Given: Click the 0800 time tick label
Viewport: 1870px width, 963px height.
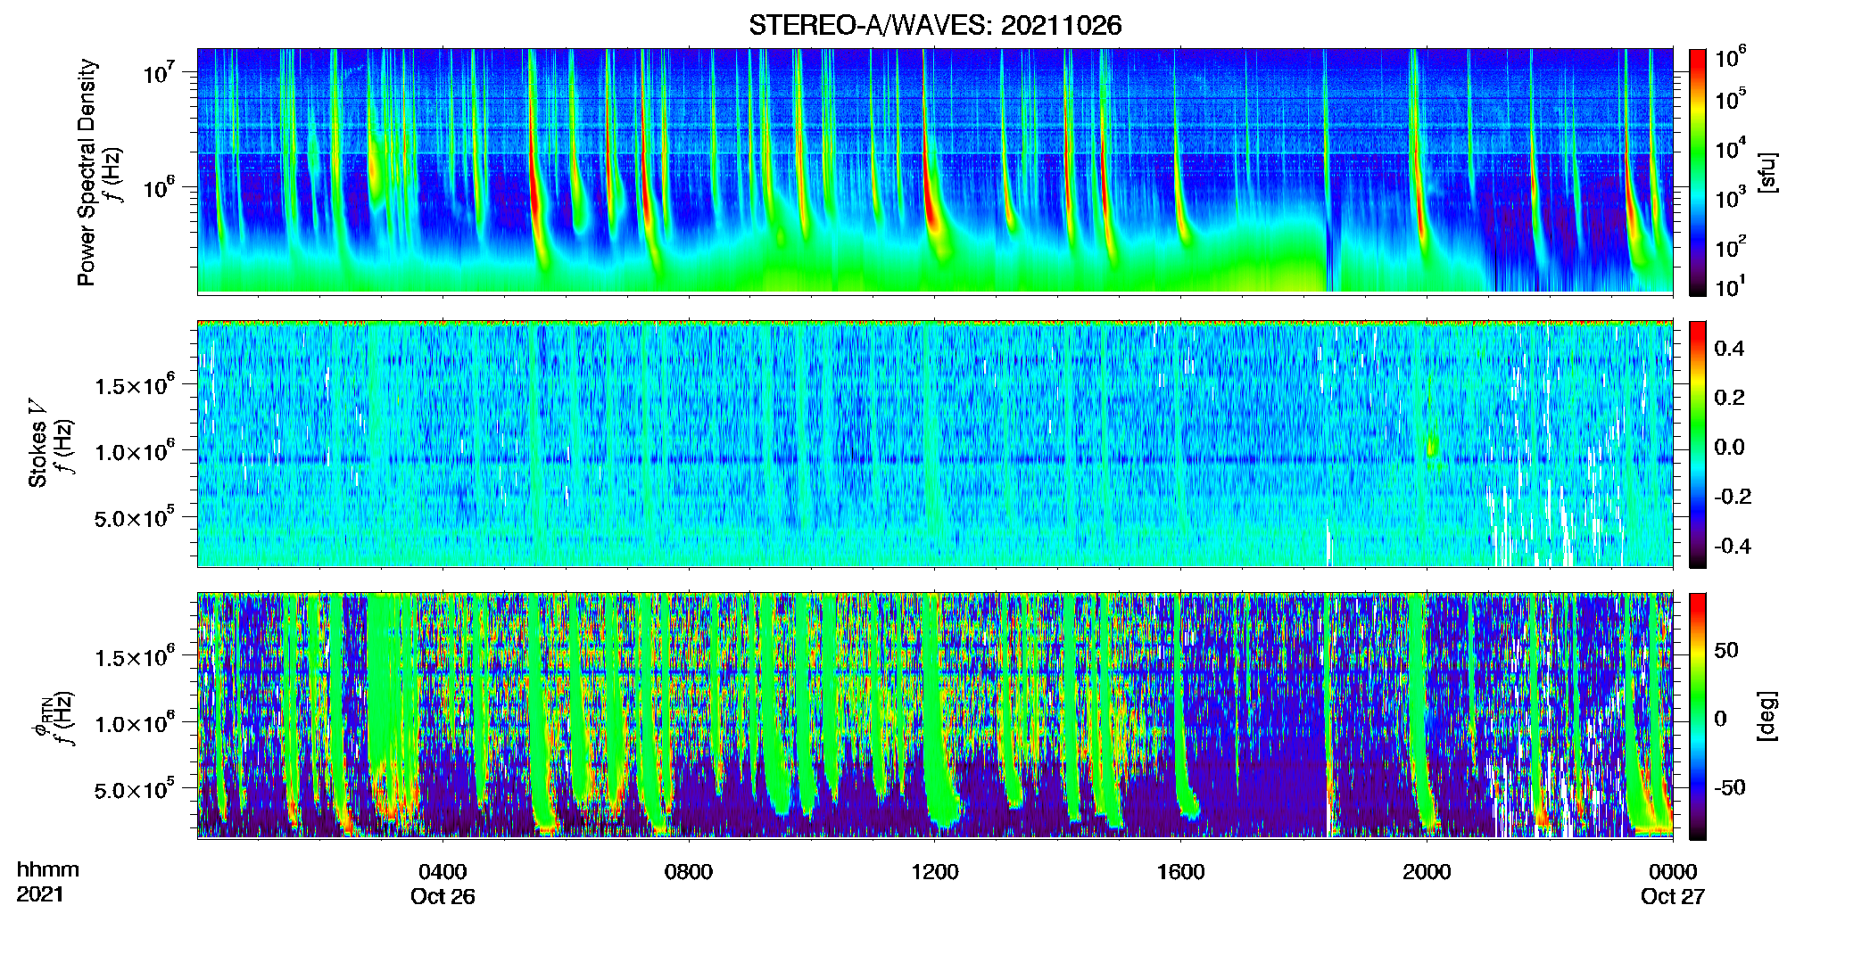Looking at the screenshot, I should [689, 871].
